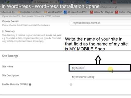Open the All videos from PTV bookmark
The image size is (131, 98).
pos(76,12)
